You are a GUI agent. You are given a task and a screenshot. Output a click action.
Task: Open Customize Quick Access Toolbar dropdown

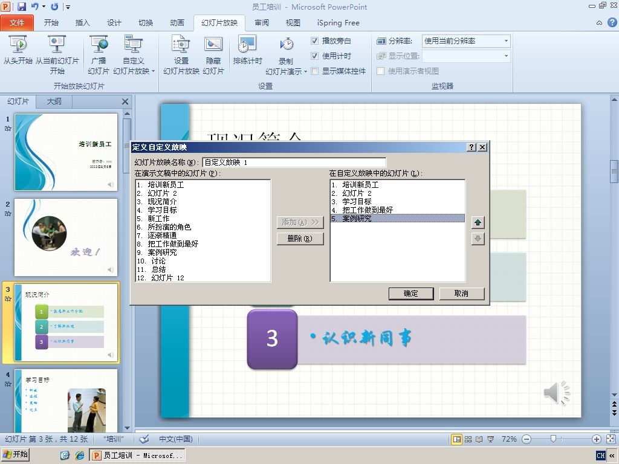68,7
